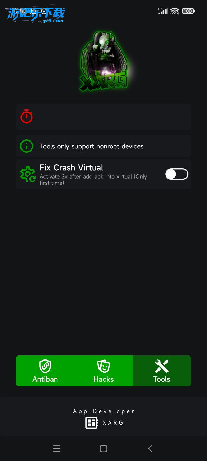Screen dimensions: 207x461
Task: Tap the XARG developer grid icon
Action: [x=92, y=423]
